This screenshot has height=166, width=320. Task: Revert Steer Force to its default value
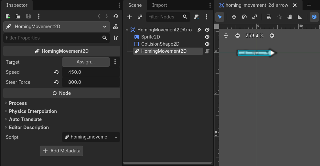coord(56,82)
